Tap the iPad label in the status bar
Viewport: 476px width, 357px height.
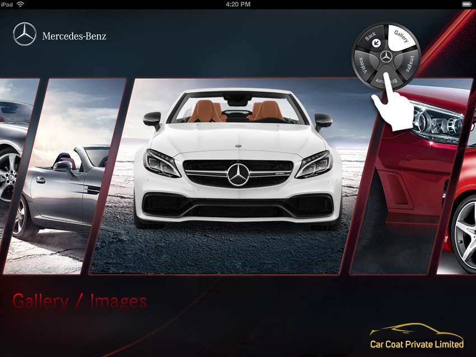[7, 4]
